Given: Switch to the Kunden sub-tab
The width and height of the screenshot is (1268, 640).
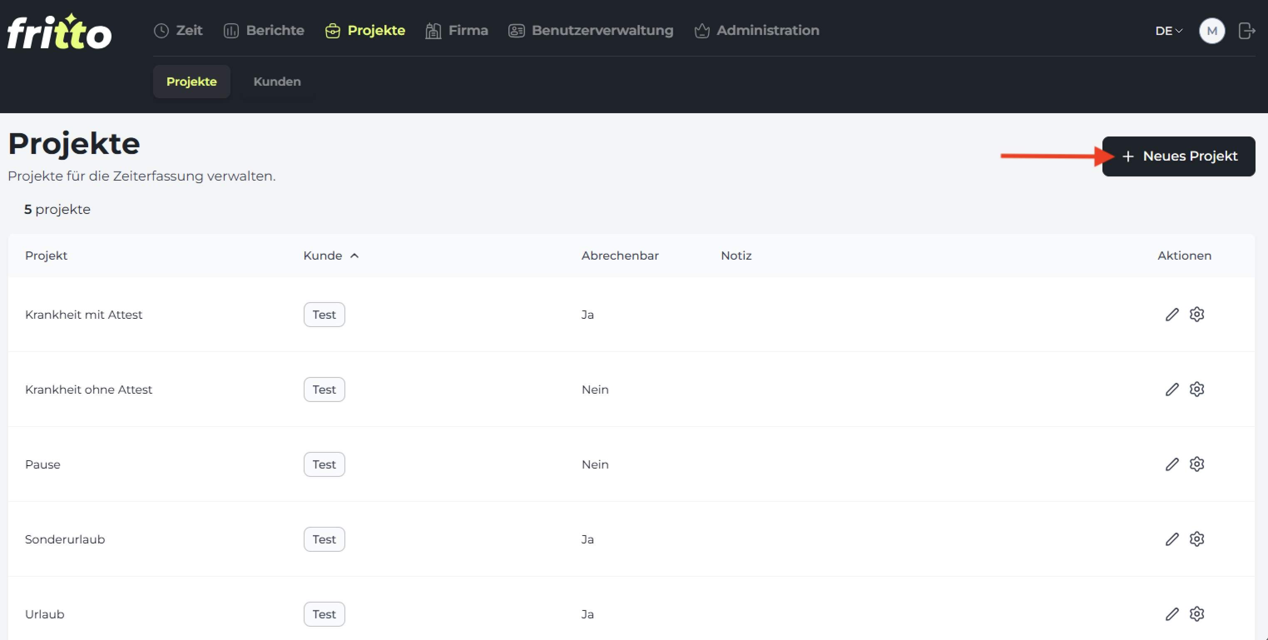Looking at the screenshot, I should (x=277, y=82).
